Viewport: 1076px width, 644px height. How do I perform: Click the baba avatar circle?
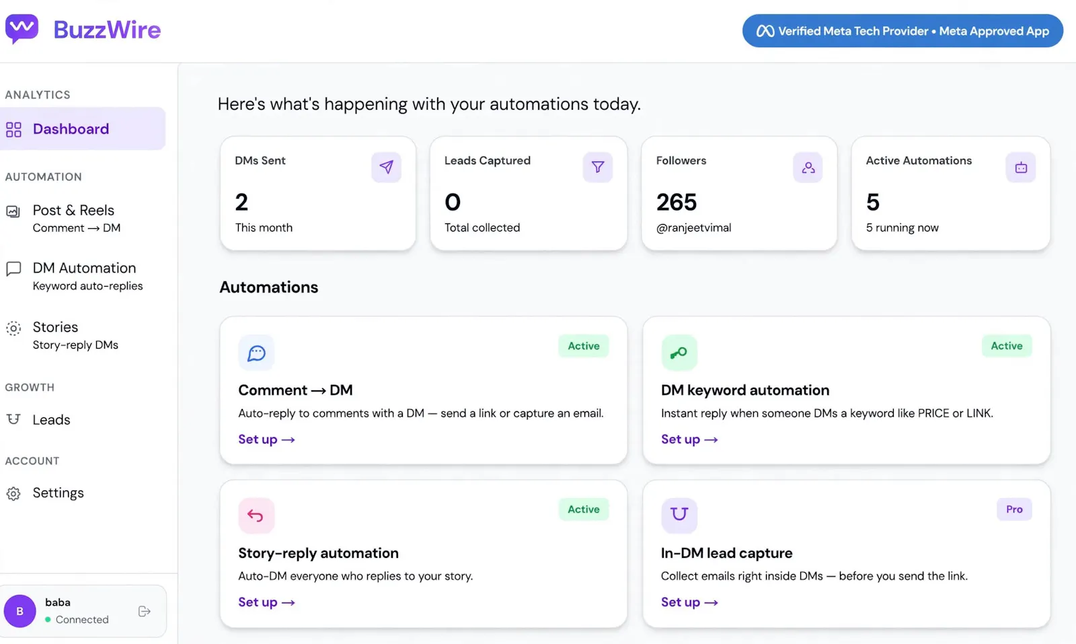coord(20,611)
